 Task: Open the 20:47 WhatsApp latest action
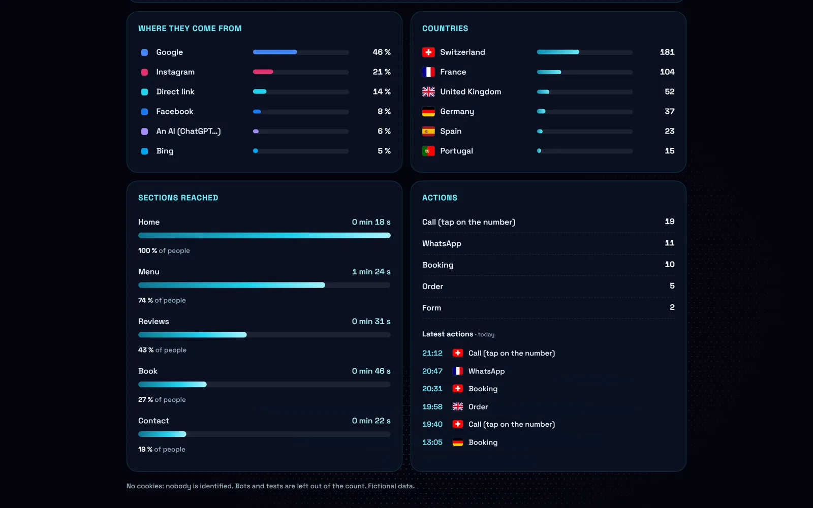[463, 371]
